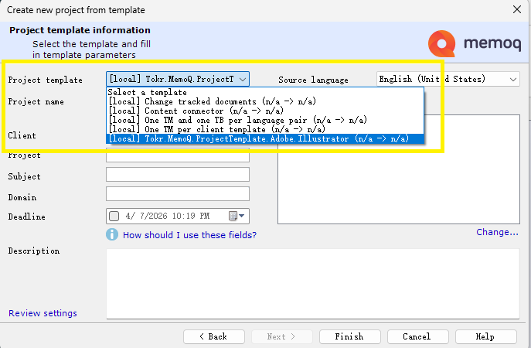Click the Finish button
Screen dimensions: 531x348
point(349,336)
